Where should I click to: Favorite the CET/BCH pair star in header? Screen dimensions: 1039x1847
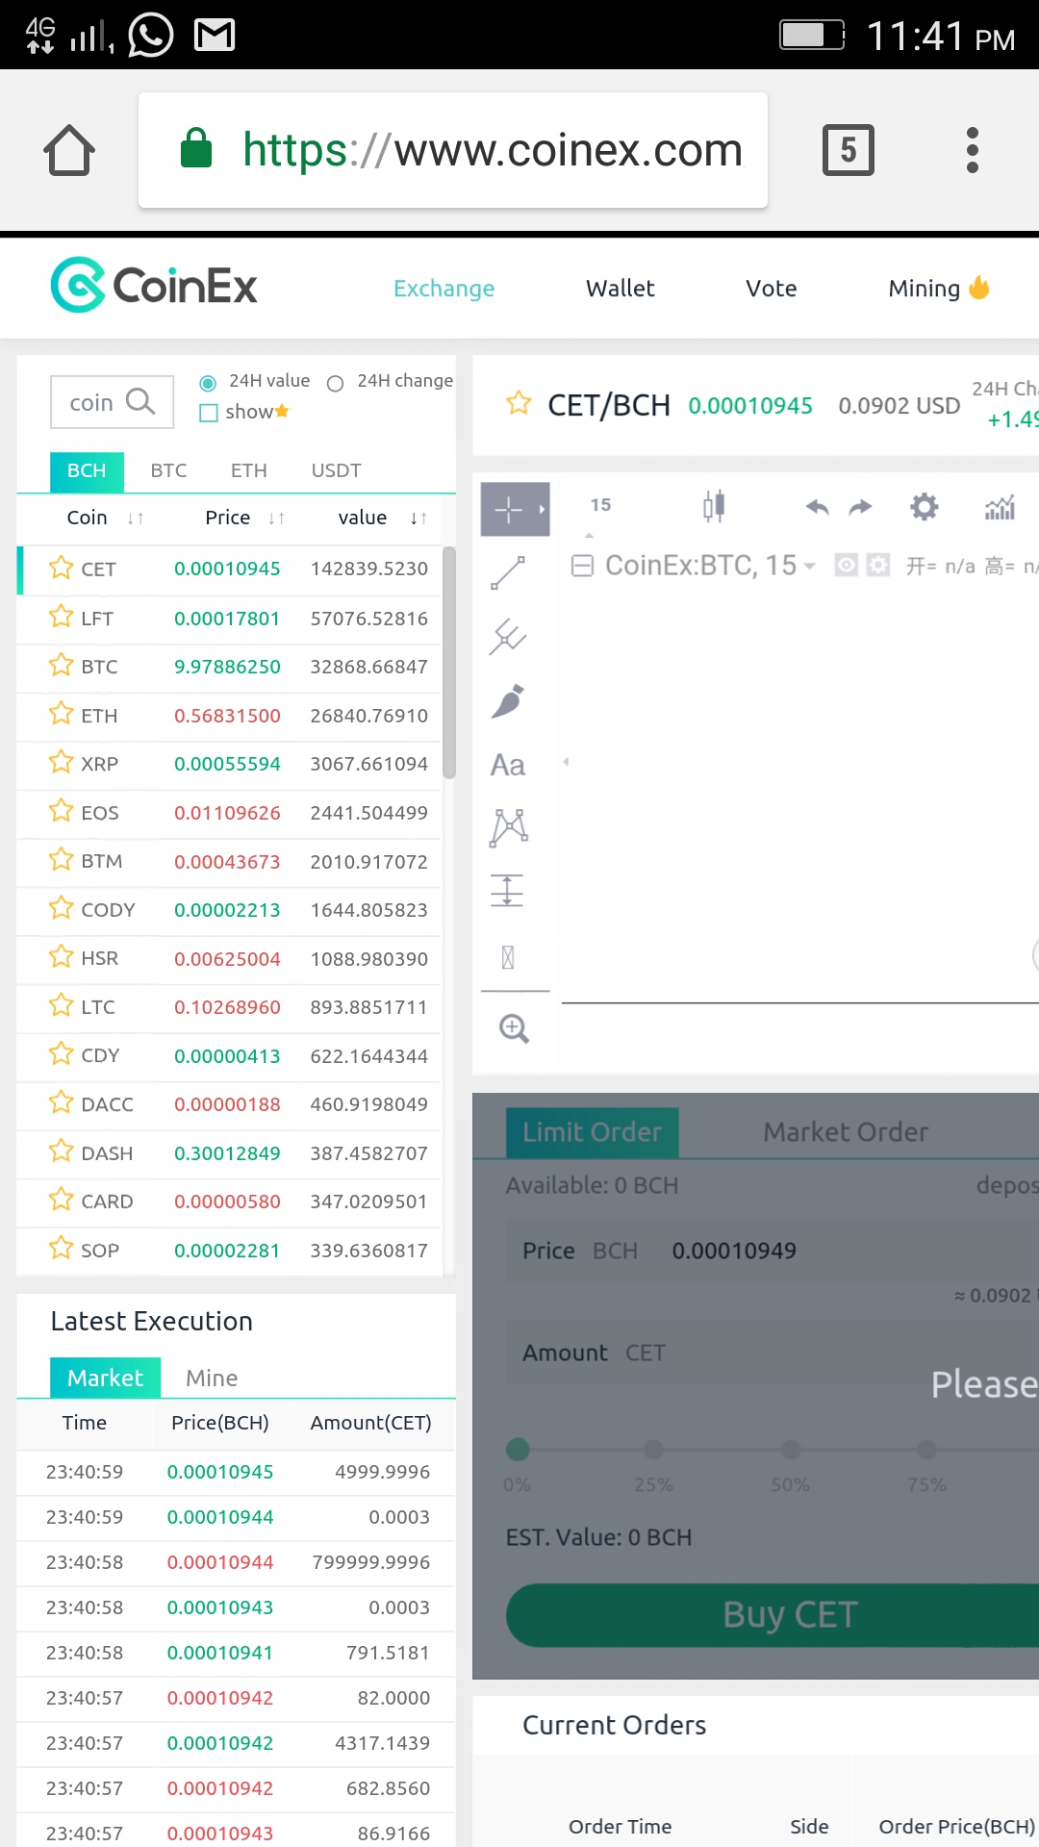click(519, 404)
